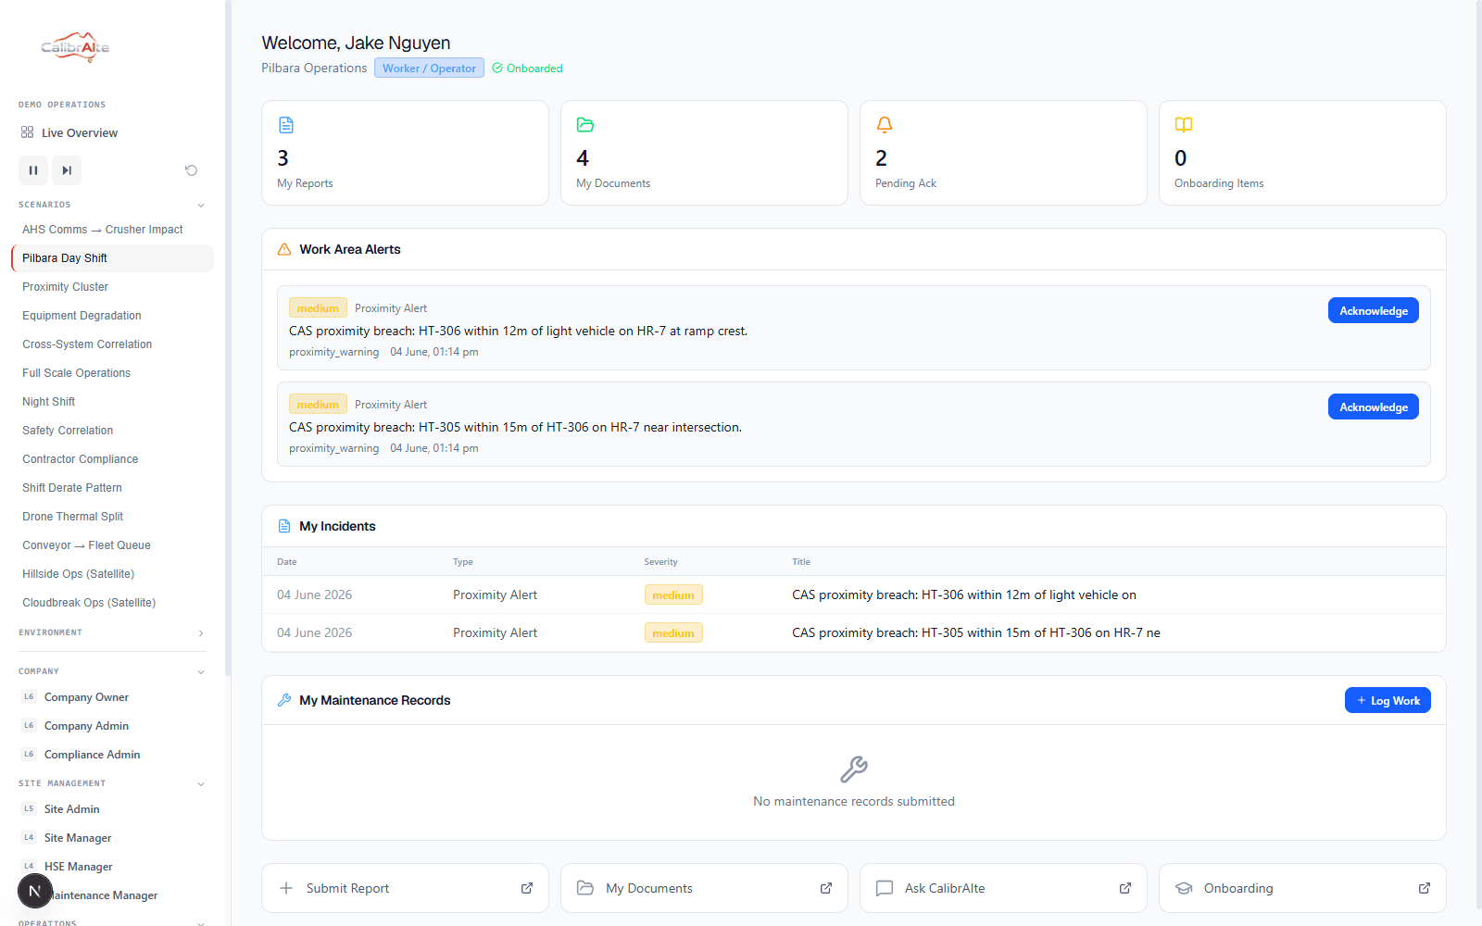Click the CalibrAIte logo
The width and height of the screenshot is (1482, 926).
[75, 46]
